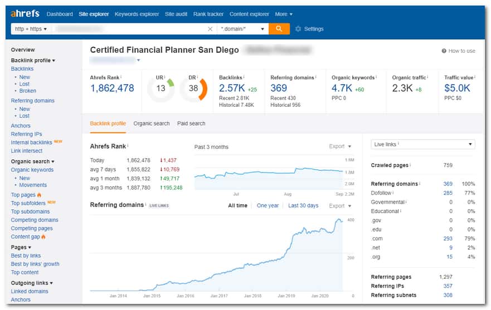Click the info icon beside Traffic value

pos(475,77)
